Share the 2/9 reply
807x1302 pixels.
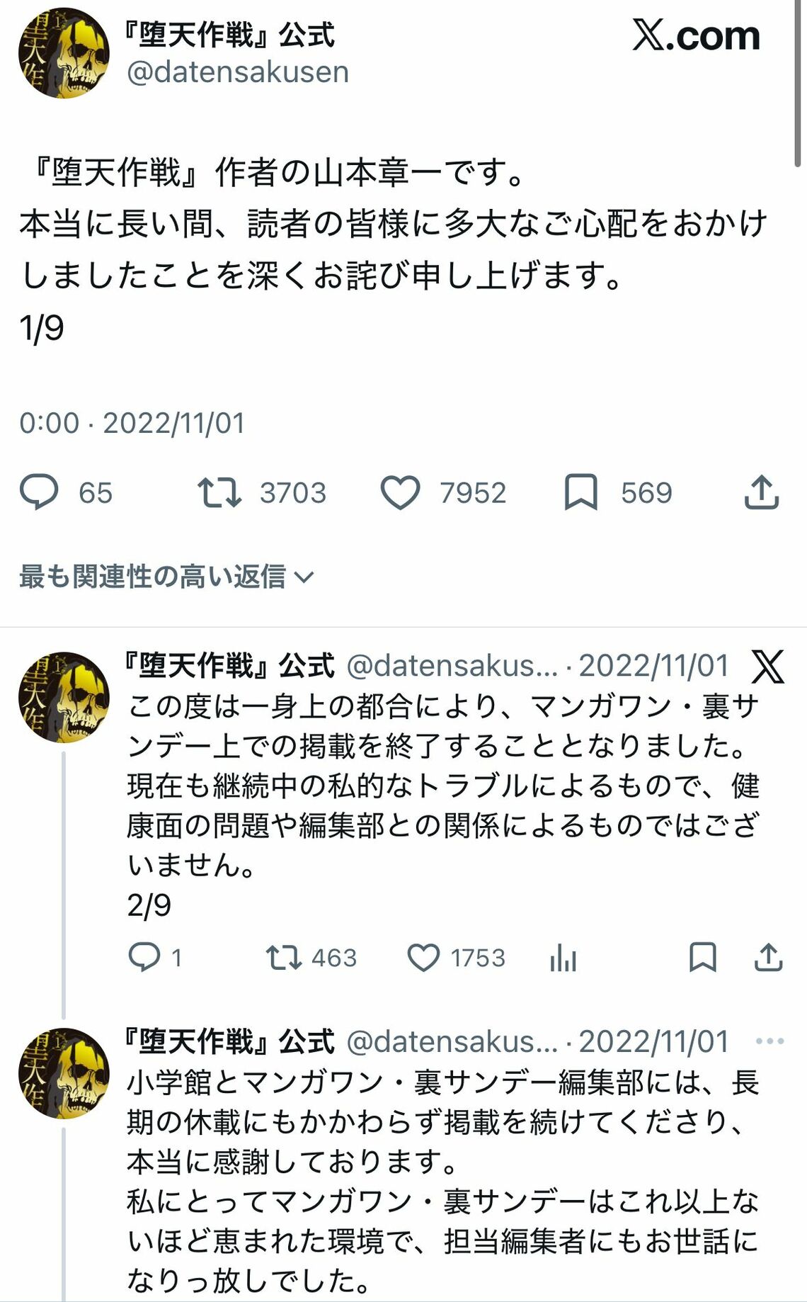click(767, 958)
